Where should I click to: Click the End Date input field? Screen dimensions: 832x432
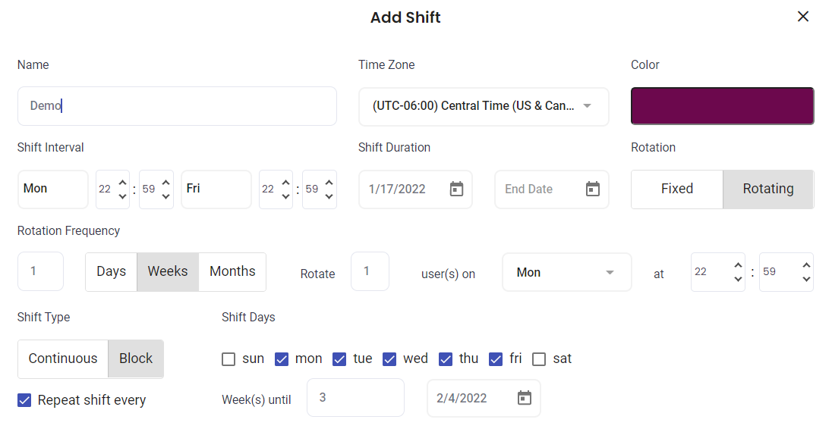click(552, 189)
